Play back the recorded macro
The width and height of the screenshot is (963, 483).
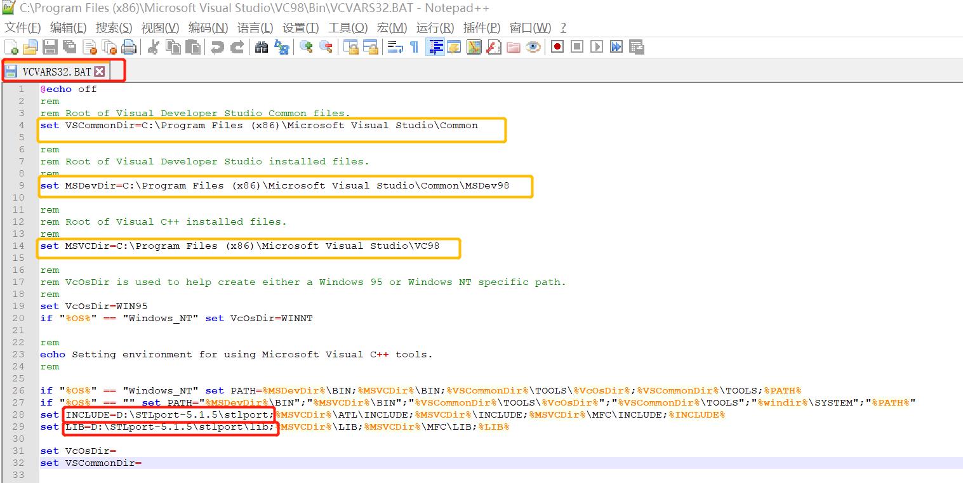tap(597, 47)
